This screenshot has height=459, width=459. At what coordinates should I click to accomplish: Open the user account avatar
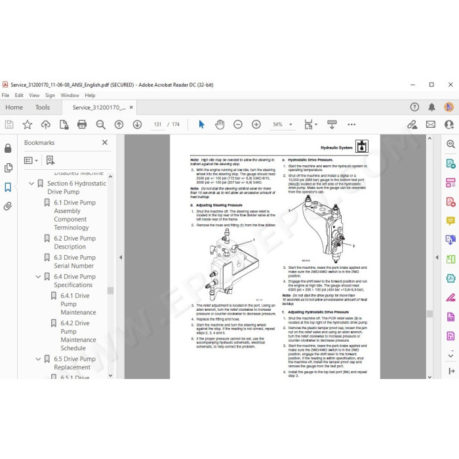tap(449, 107)
